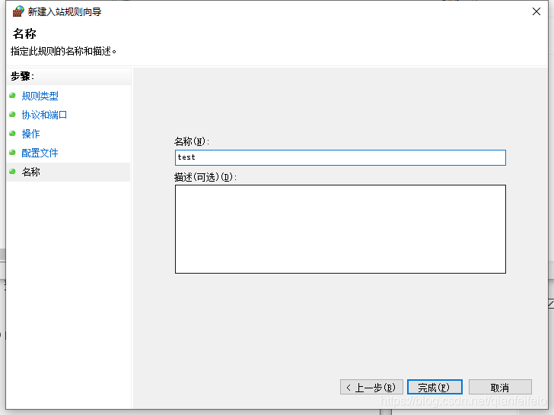Click the bold 名称 page heading
The image size is (554, 415).
24,33
